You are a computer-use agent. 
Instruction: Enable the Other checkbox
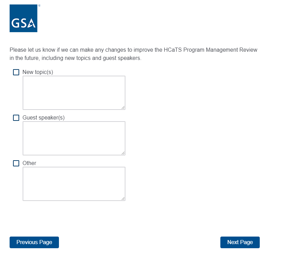pos(16,163)
